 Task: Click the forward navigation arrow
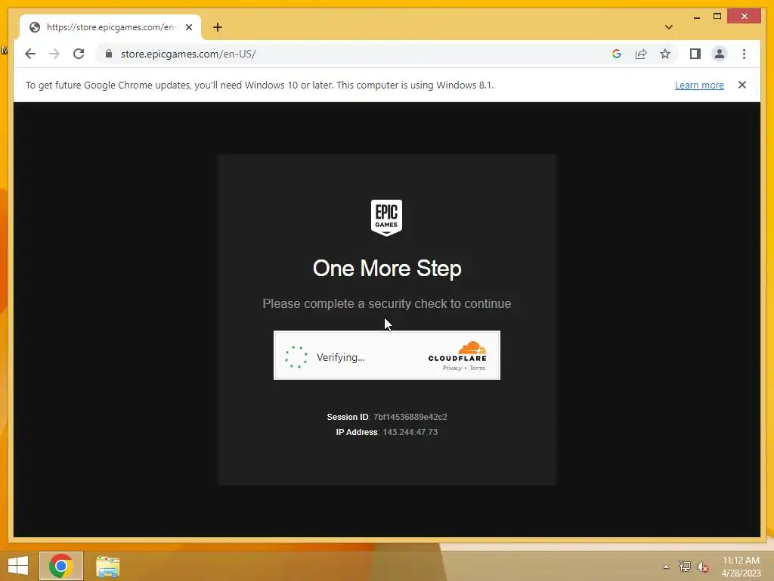[54, 54]
